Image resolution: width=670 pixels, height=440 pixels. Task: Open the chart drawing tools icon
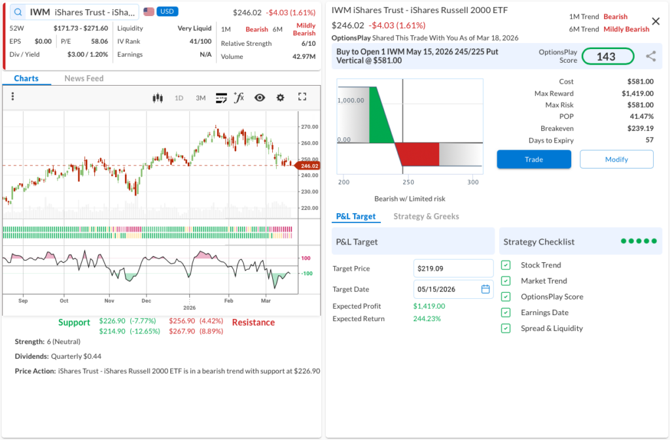click(221, 98)
